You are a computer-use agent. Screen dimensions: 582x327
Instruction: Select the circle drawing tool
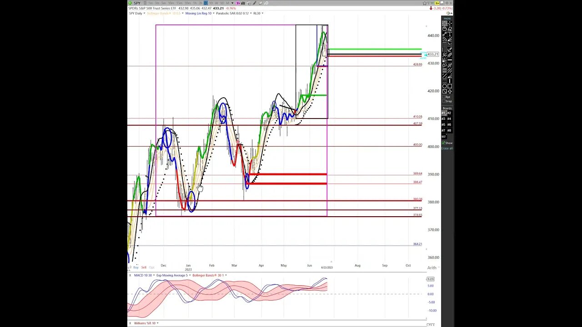[x=444, y=86]
